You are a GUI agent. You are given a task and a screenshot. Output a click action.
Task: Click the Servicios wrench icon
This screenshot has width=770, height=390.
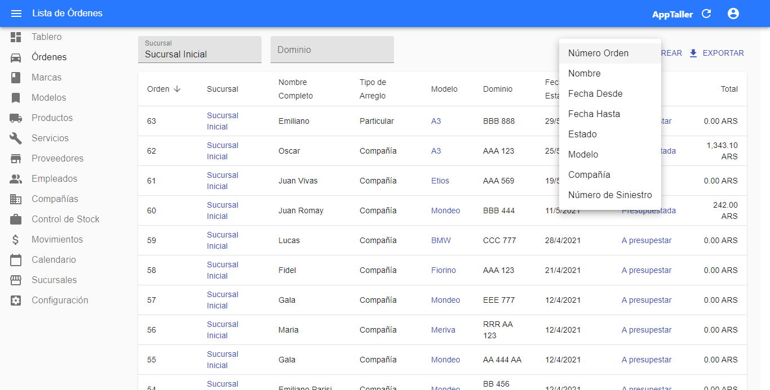tap(16, 138)
